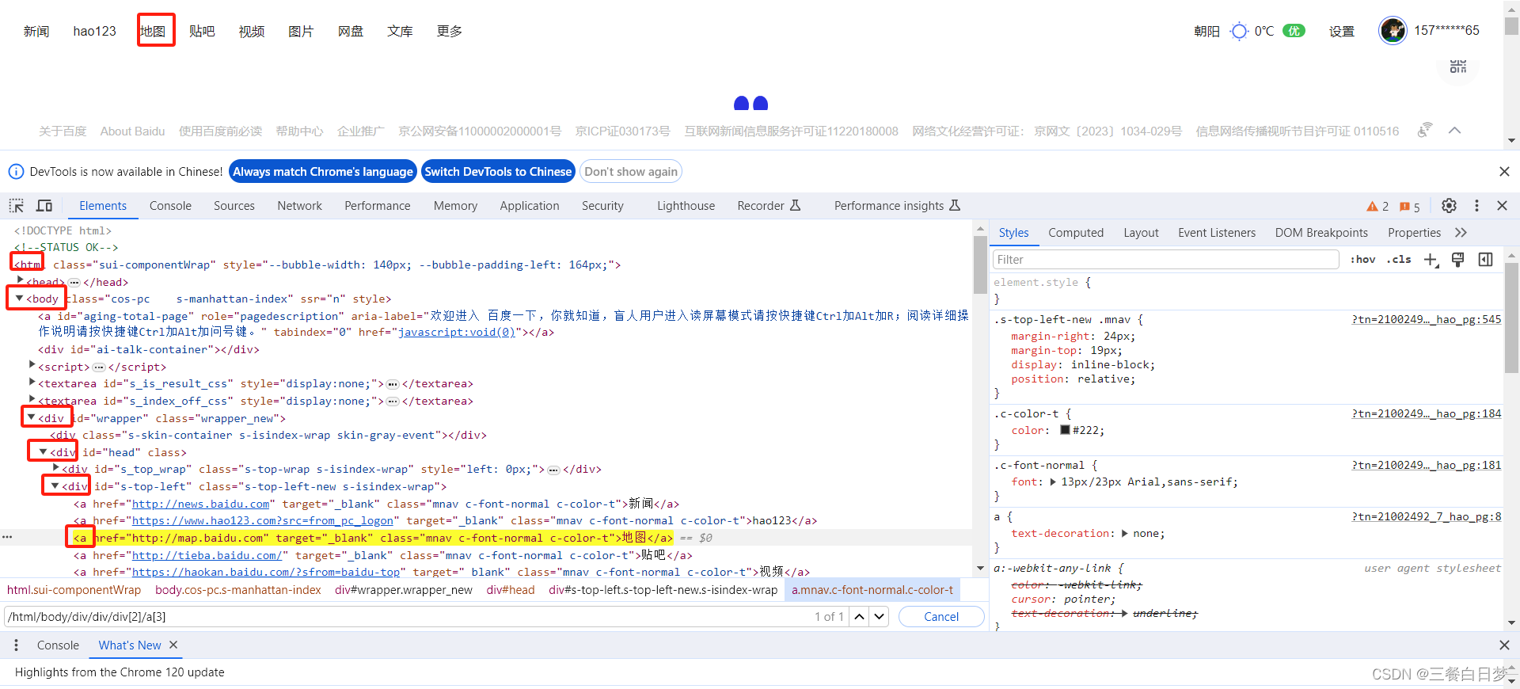Click the DOM tree vertical scrollbar thumb
Image resolution: width=1520 pixels, height=689 pixels.
[980, 264]
